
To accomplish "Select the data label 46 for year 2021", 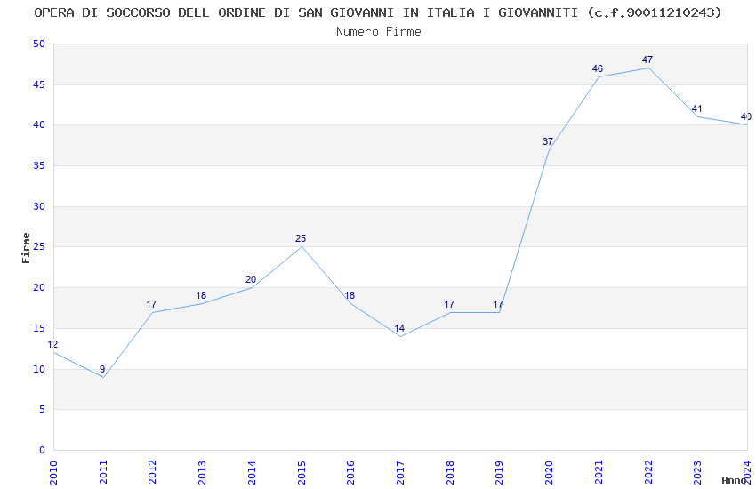I will [x=598, y=68].
